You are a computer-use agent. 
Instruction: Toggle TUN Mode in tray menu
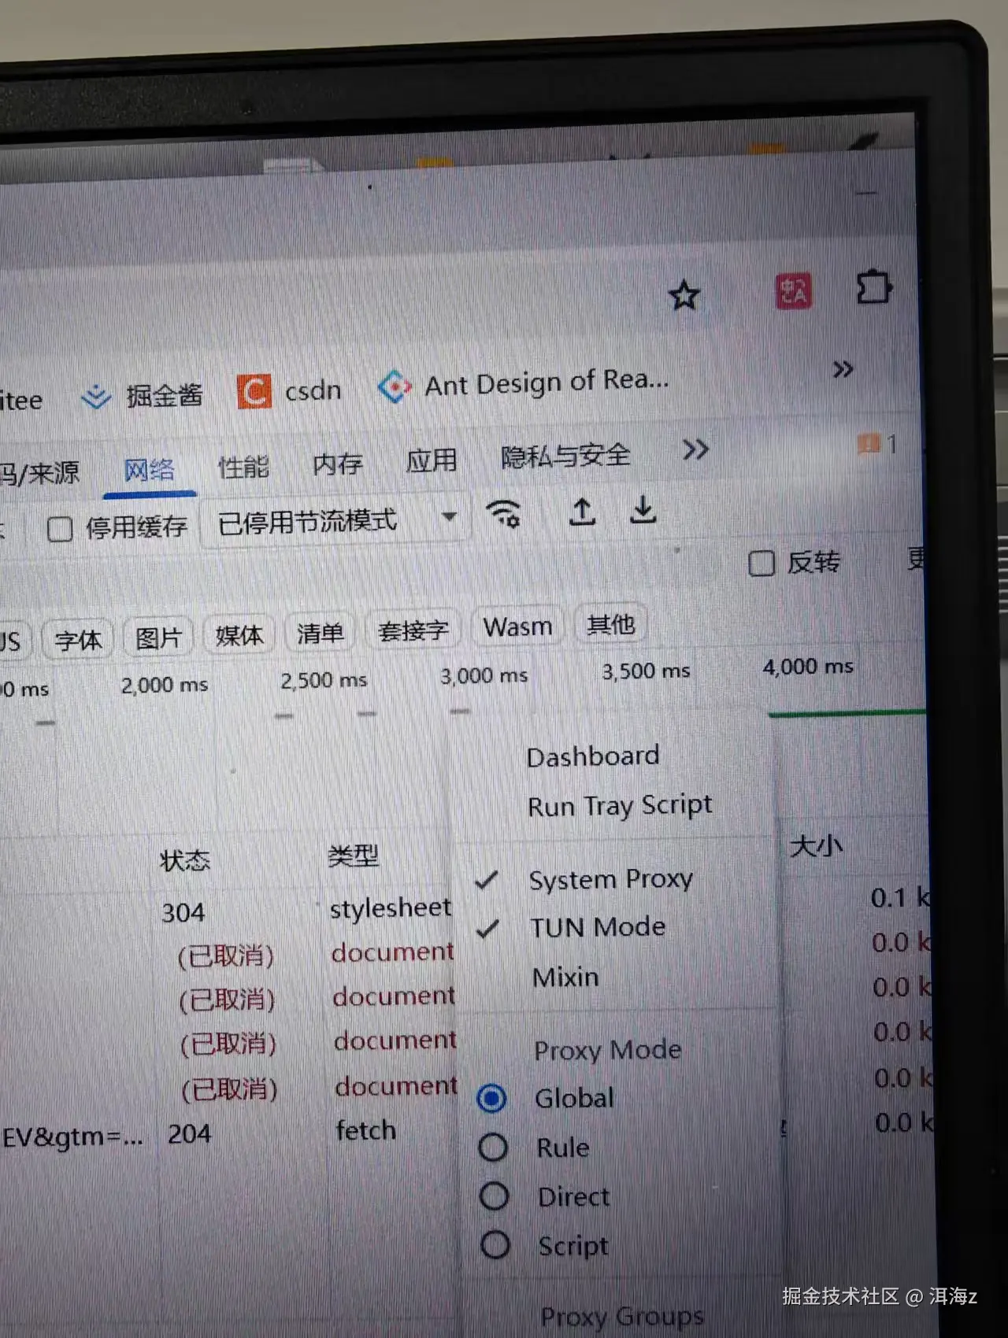coord(598,927)
